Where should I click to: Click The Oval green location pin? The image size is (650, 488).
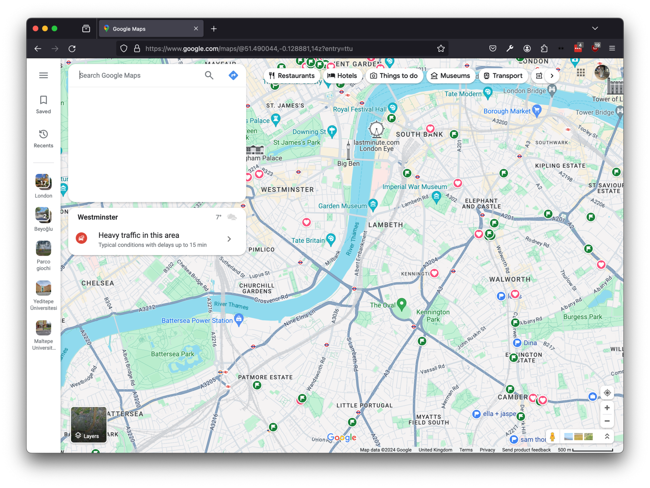click(x=402, y=304)
